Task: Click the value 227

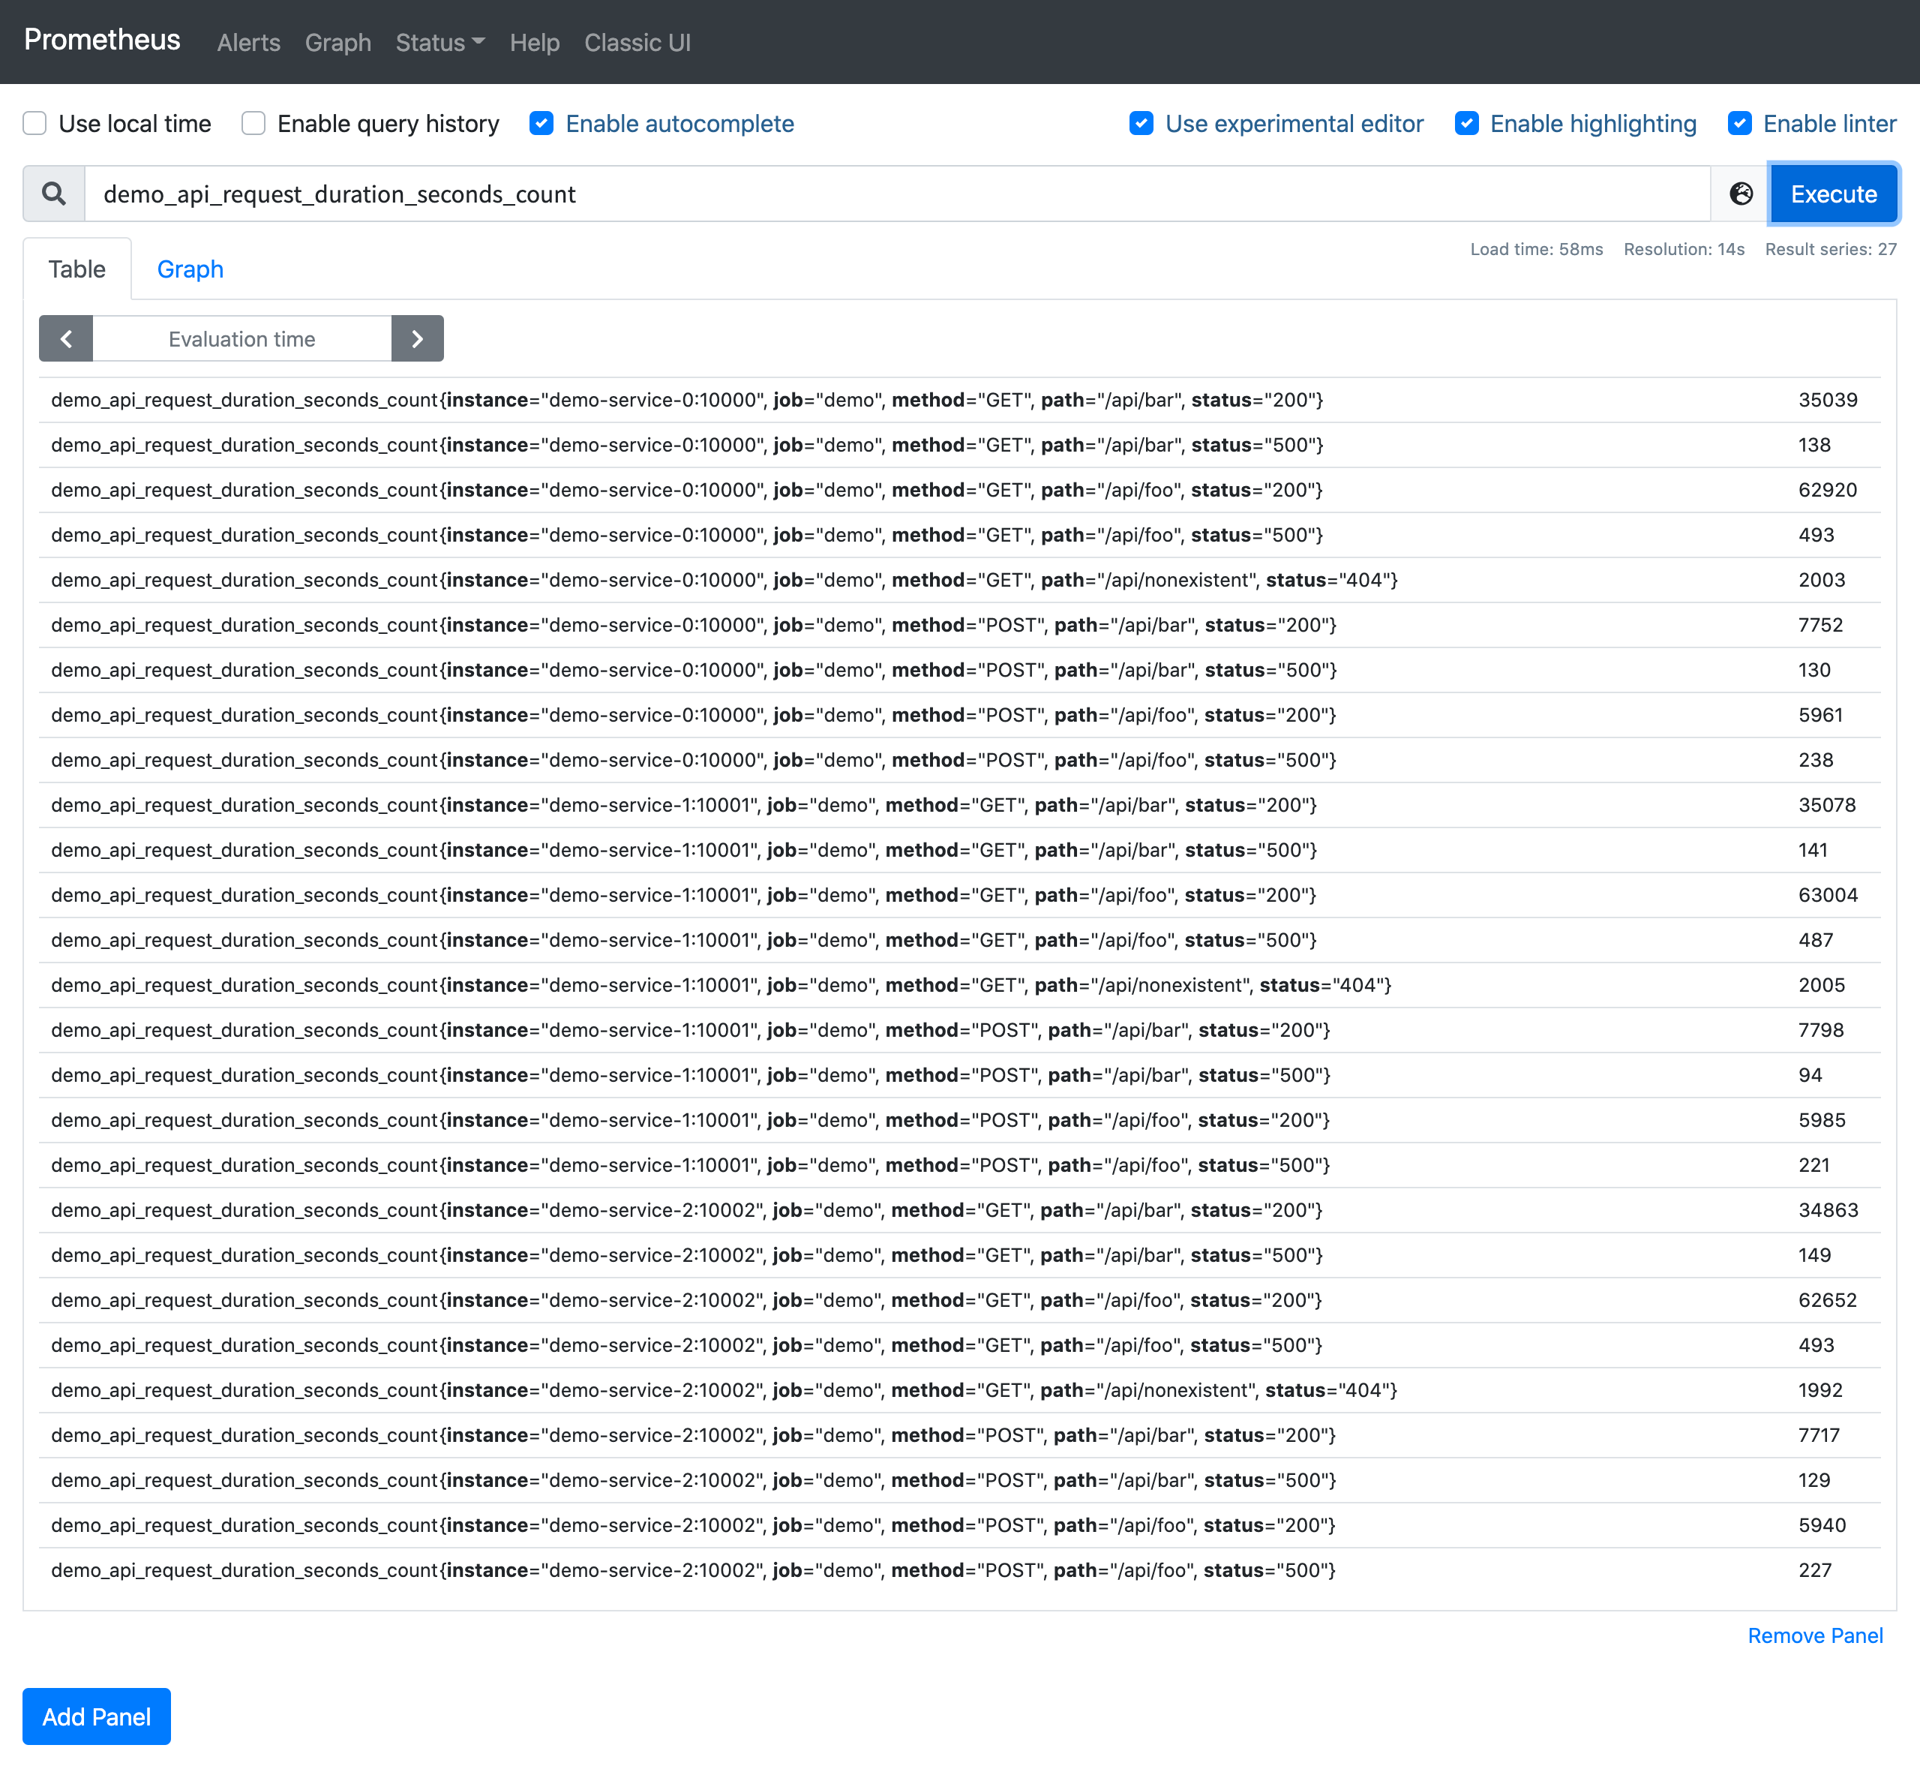Action: click(x=1816, y=1570)
